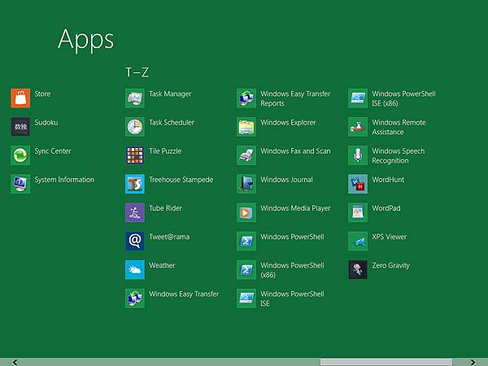Open Sync Center icon

20,155
